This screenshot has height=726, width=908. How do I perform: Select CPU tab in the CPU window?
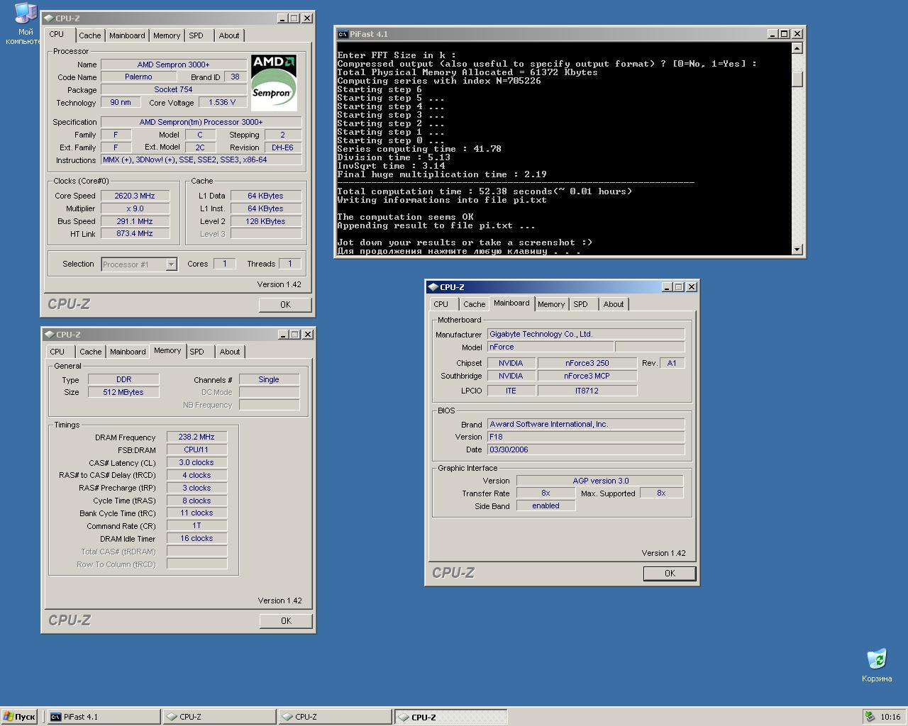(57, 34)
